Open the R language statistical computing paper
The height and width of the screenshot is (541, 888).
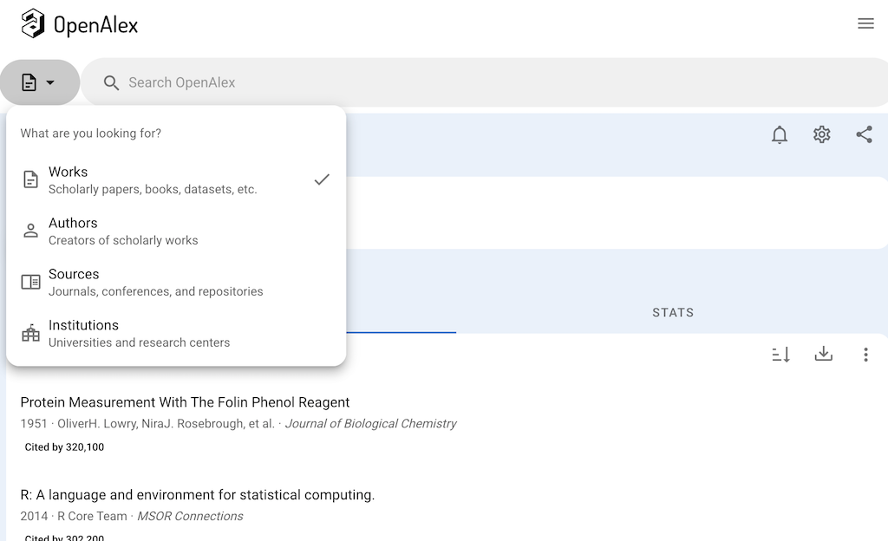[197, 495]
